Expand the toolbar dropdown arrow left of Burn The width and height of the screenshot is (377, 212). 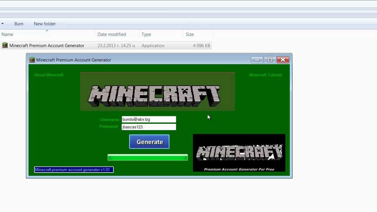(x=2, y=24)
